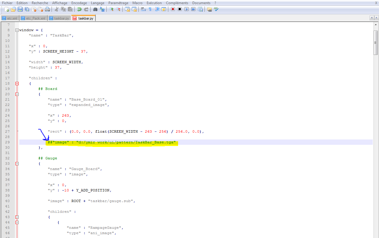The height and width of the screenshot is (238, 379).
Task: Click the Replace icon next to binoculars
Action: [102, 9]
